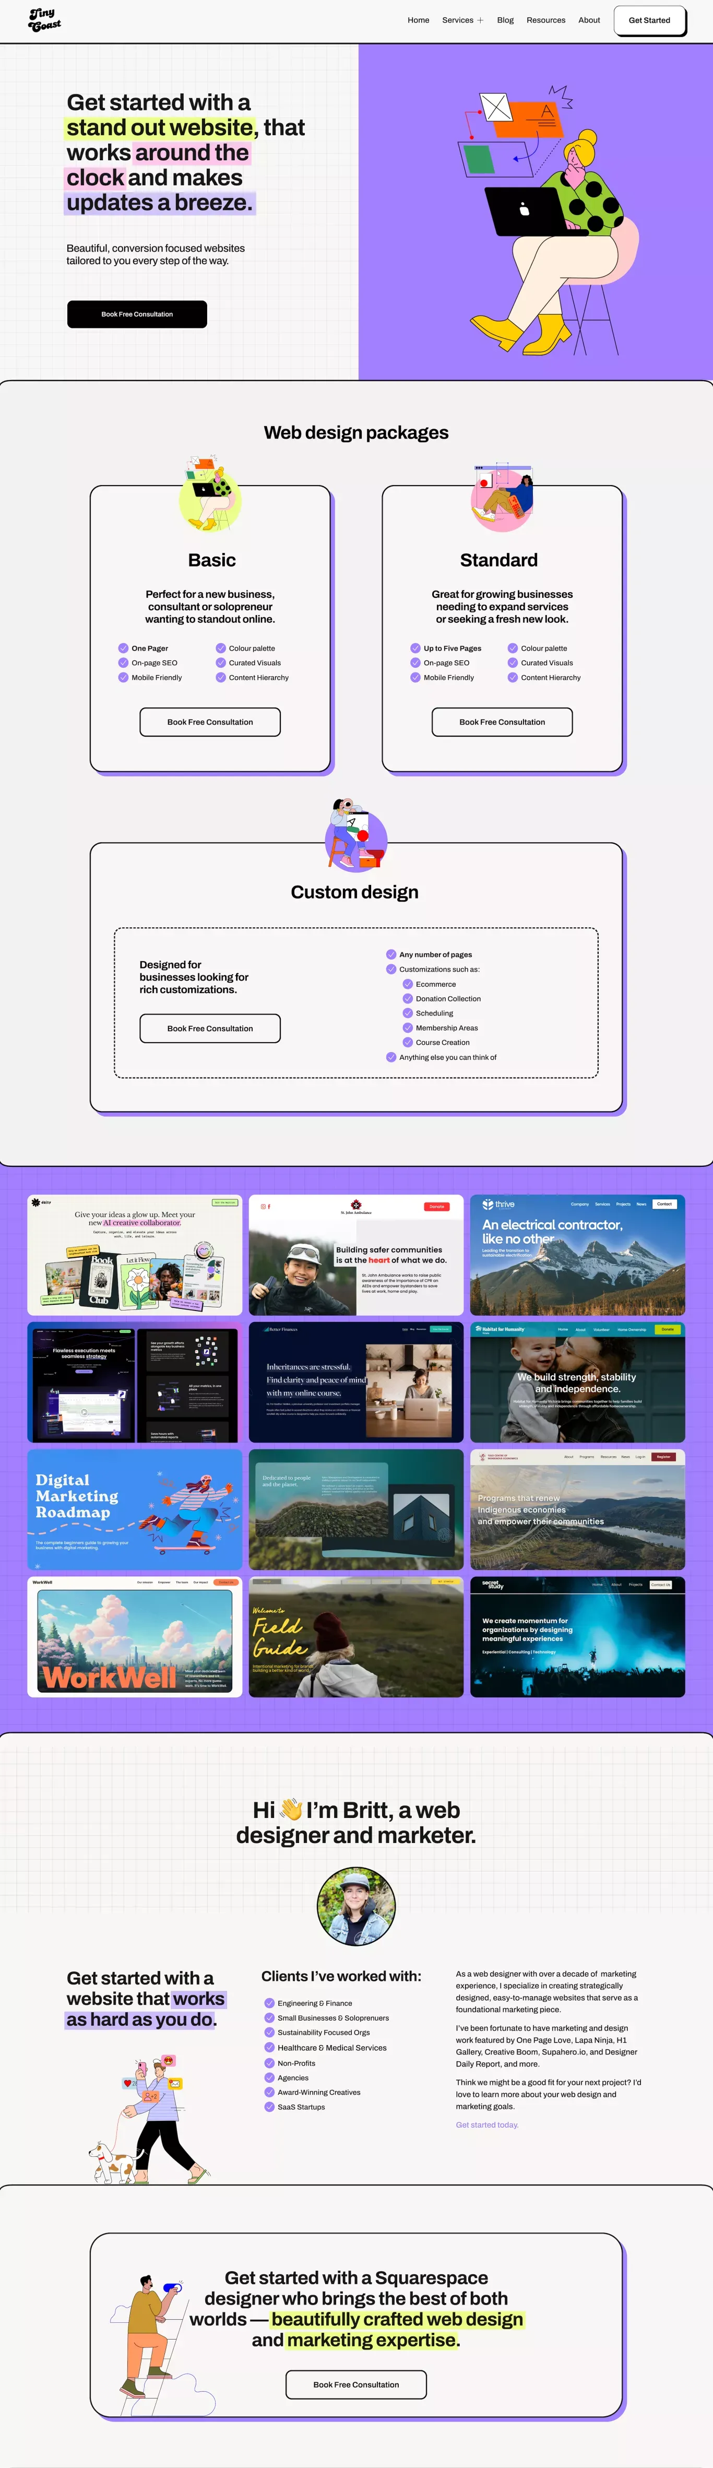This screenshot has height=2468, width=713.
Task: Click the hero Book Free Consultation button
Action: coord(137,314)
